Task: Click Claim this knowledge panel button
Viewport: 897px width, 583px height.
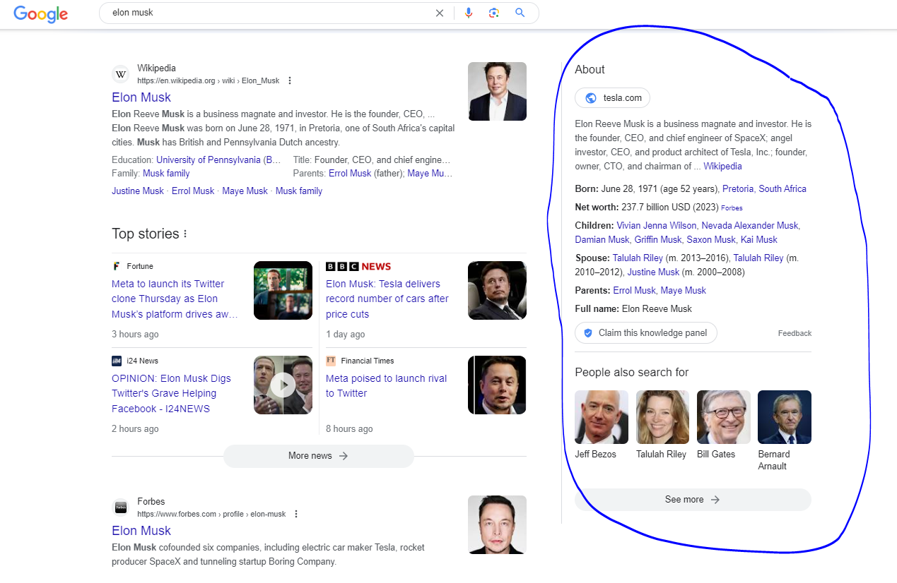Action: 646,333
